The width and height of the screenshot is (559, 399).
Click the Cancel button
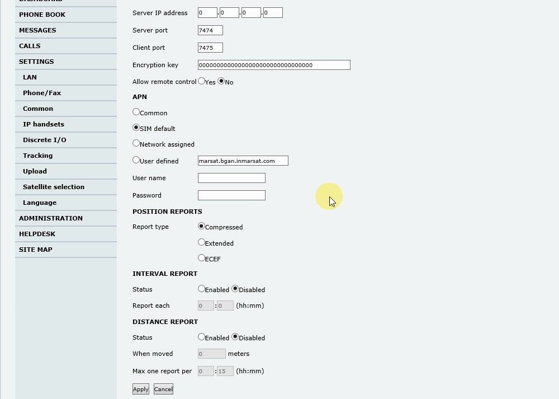tap(163, 389)
